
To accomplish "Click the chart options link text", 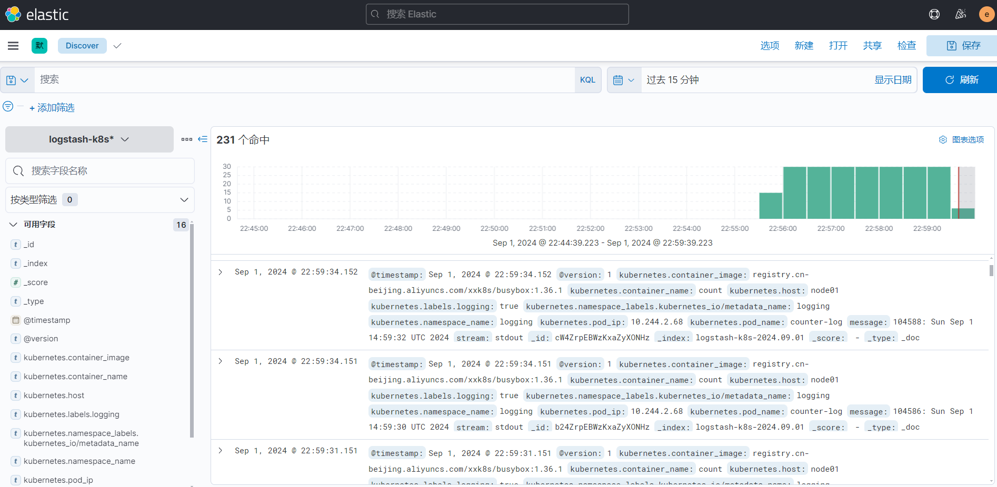I will 968,139.
